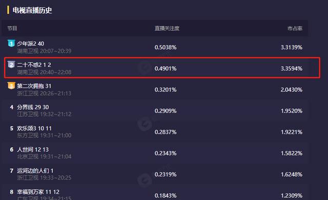Sort by the 市占率 column header
Screen dimensions: 328x200
(295, 29)
